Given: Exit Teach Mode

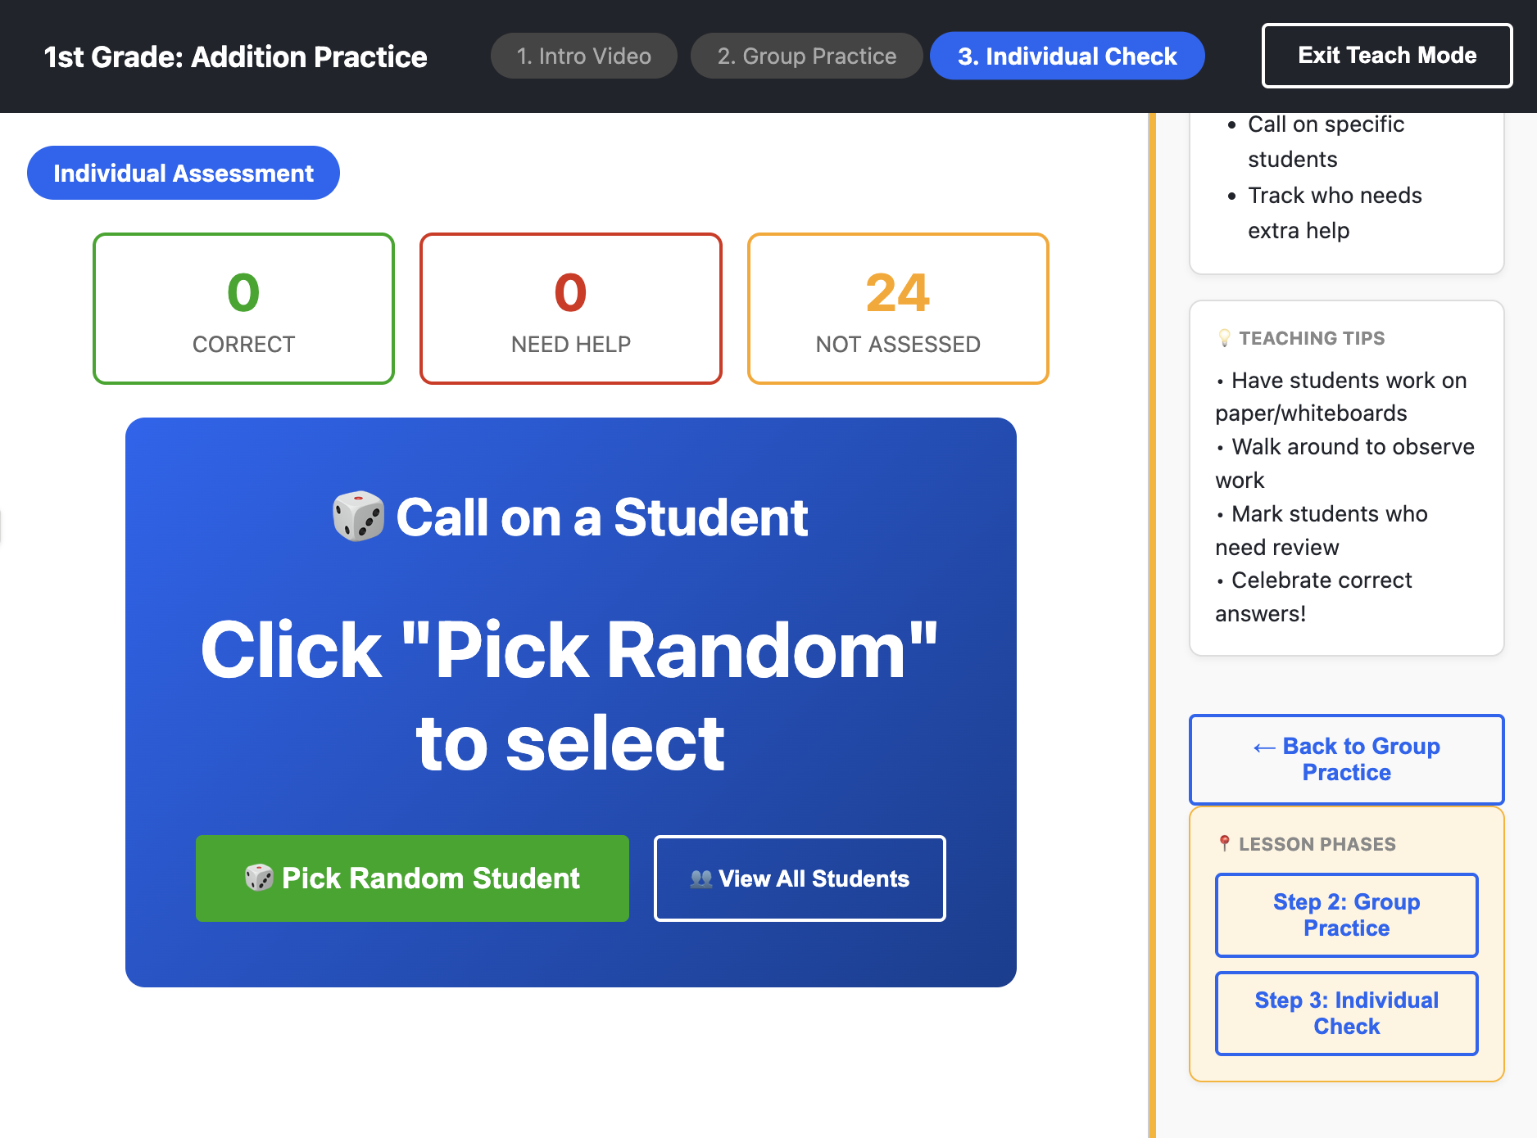Looking at the screenshot, I should [1386, 56].
